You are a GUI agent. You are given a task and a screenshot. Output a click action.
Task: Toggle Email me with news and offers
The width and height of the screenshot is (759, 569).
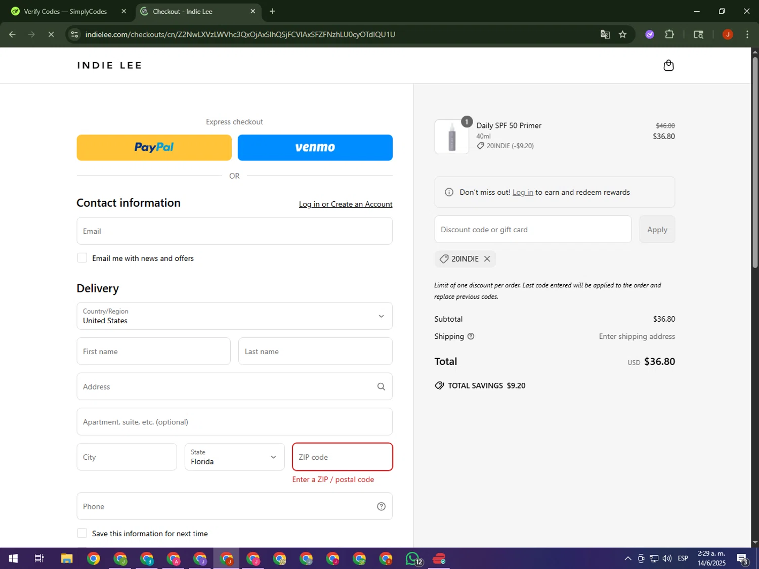pyautogui.click(x=82, y=258)
